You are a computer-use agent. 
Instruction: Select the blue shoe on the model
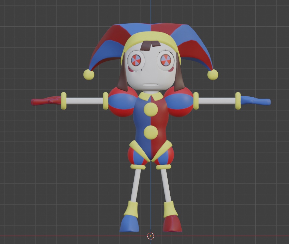(129, 223)
